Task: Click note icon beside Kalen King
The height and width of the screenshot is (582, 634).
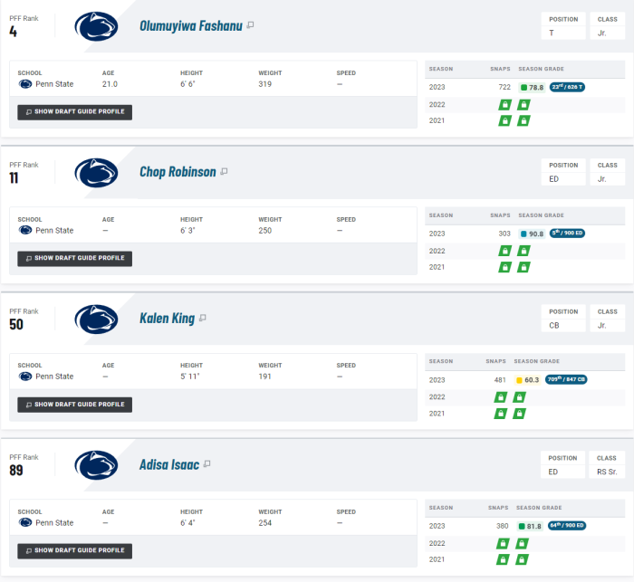Action: point(203,318)
